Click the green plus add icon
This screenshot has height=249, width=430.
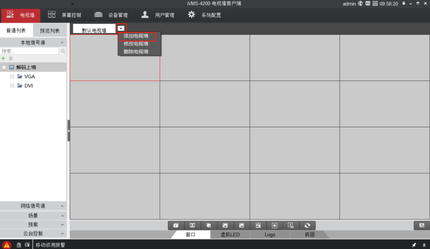tap(3, 58)
